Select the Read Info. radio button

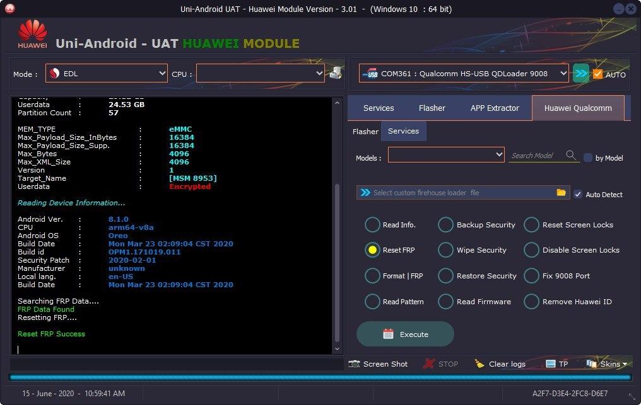(x=372, y=225)
